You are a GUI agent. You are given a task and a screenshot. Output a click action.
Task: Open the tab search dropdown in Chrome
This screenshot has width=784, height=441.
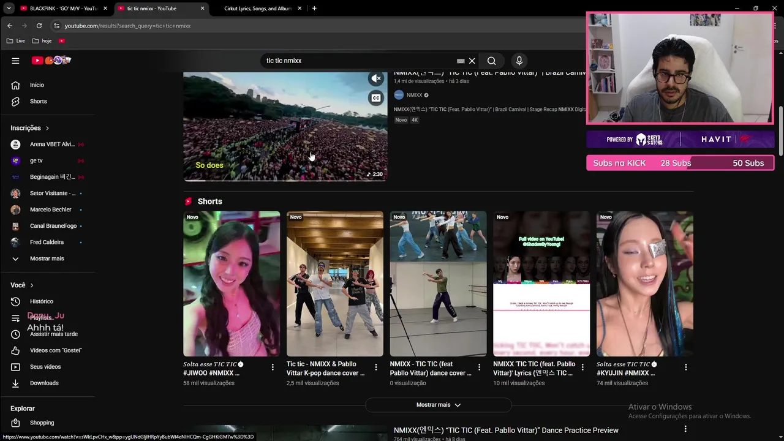pyautogui.click(x=9, y=9)
